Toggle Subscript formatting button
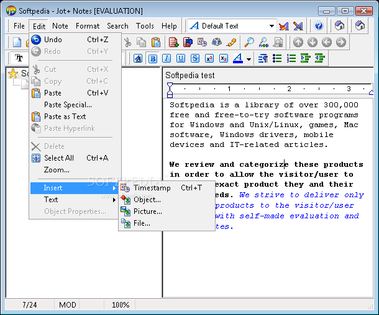This screenshot has height=315, width=379. (x=224, y=58)
